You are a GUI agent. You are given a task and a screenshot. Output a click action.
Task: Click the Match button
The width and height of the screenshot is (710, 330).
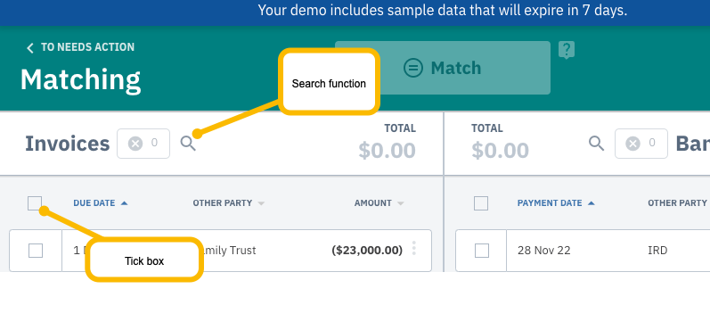click(443, 68)
